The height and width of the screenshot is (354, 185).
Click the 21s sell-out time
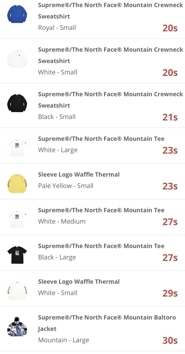click(x=170, y=117)
